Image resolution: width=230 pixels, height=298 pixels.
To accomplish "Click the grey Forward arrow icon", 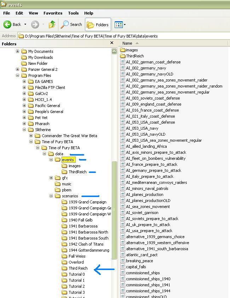I will [35, 24].
